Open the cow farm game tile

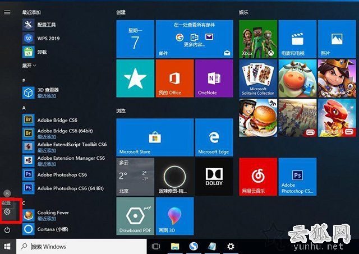tap(297, 78)
